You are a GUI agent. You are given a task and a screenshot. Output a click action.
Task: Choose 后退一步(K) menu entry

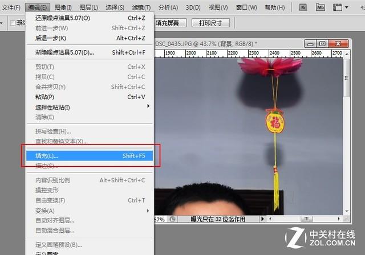pyautogui.click(x=90, y=38)
